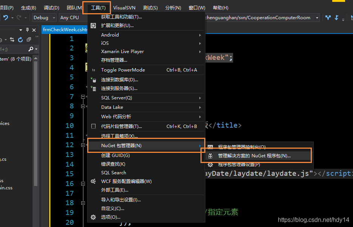Open the 工具(T) menu
The width and height of the screenshot is (353, 227).
[99, 8]
